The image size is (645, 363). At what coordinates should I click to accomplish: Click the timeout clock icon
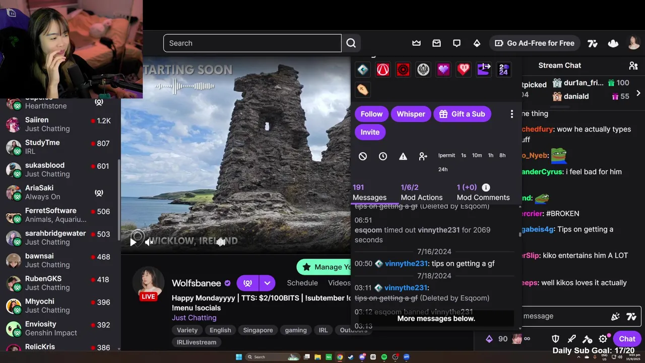[383, 156]
